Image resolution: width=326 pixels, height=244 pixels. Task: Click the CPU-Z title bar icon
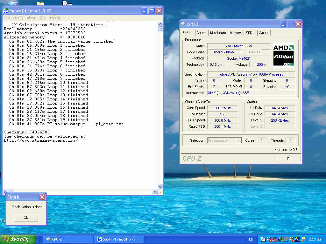tap(183, 24)
